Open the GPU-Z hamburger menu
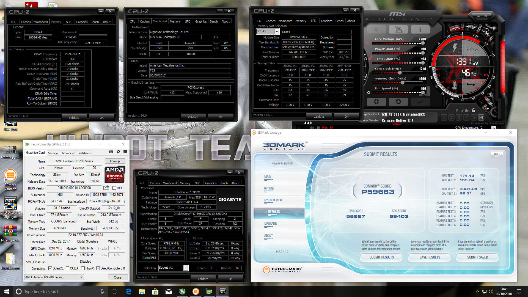528x297 pixels. [125, 152]
